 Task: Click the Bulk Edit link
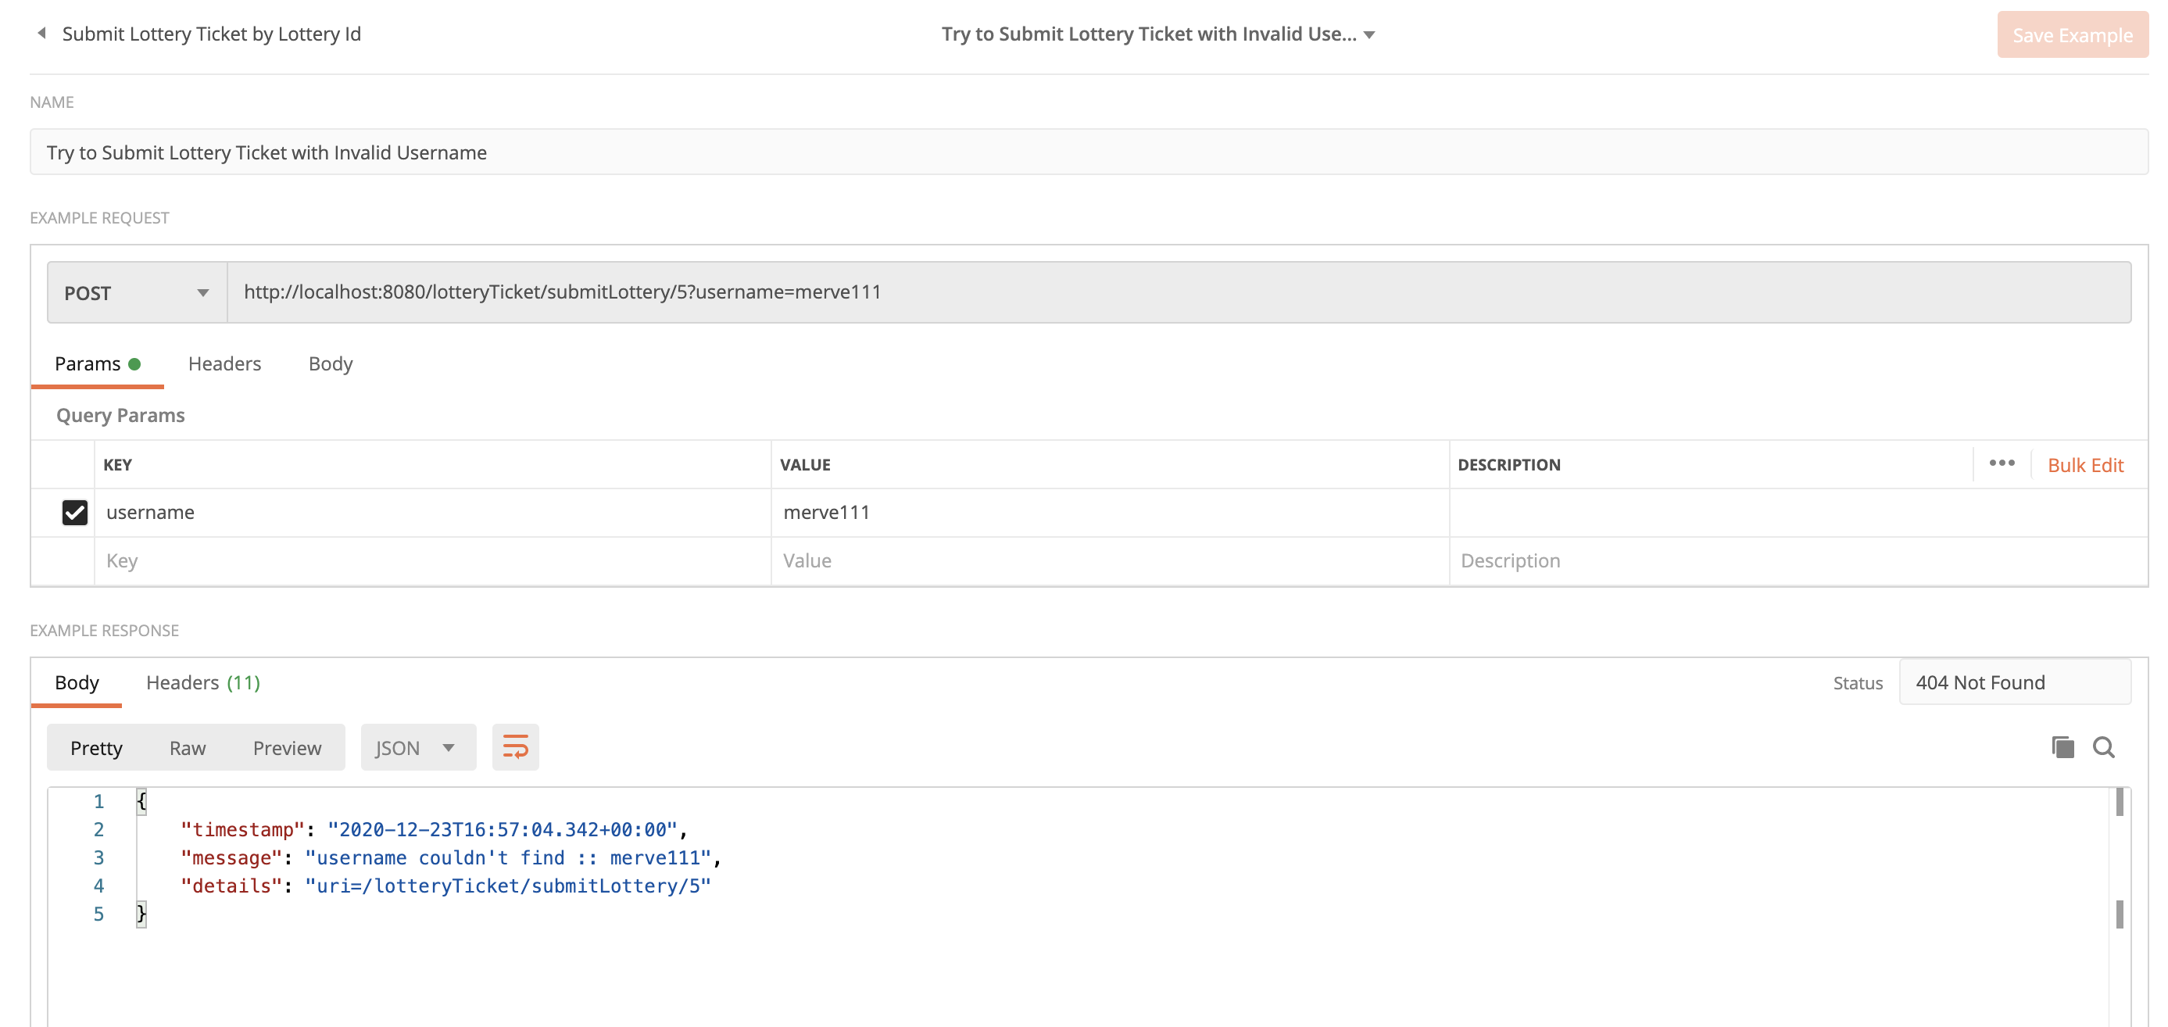tap(2085, 466)
